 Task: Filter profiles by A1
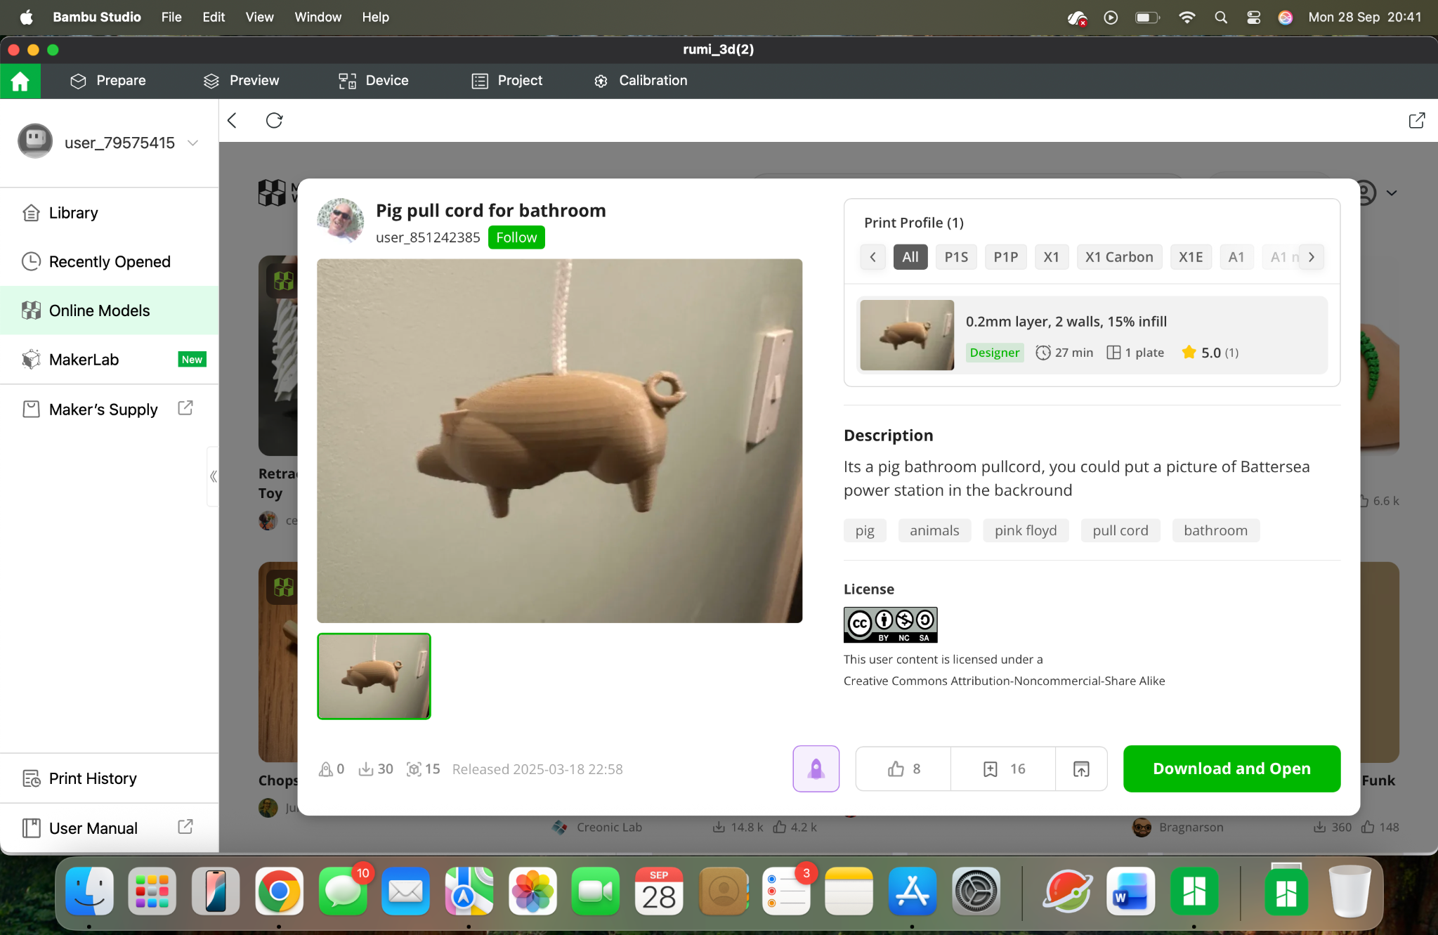coord(1236,257)
